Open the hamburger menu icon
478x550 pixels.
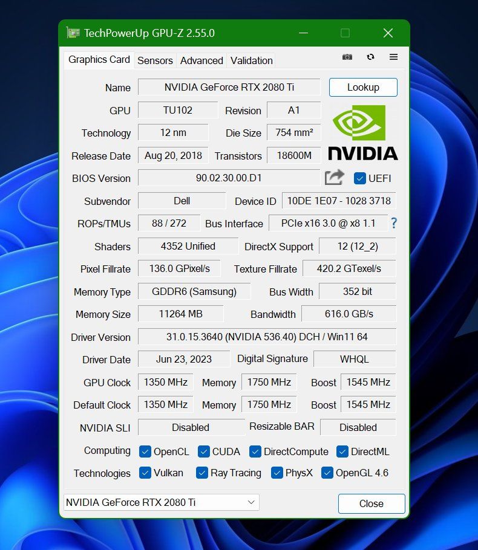[x=394, y=57]
